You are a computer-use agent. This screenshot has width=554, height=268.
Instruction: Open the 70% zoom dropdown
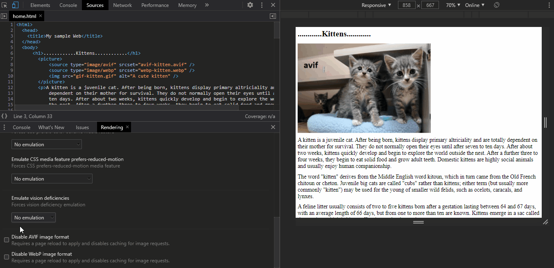[453, 5]
